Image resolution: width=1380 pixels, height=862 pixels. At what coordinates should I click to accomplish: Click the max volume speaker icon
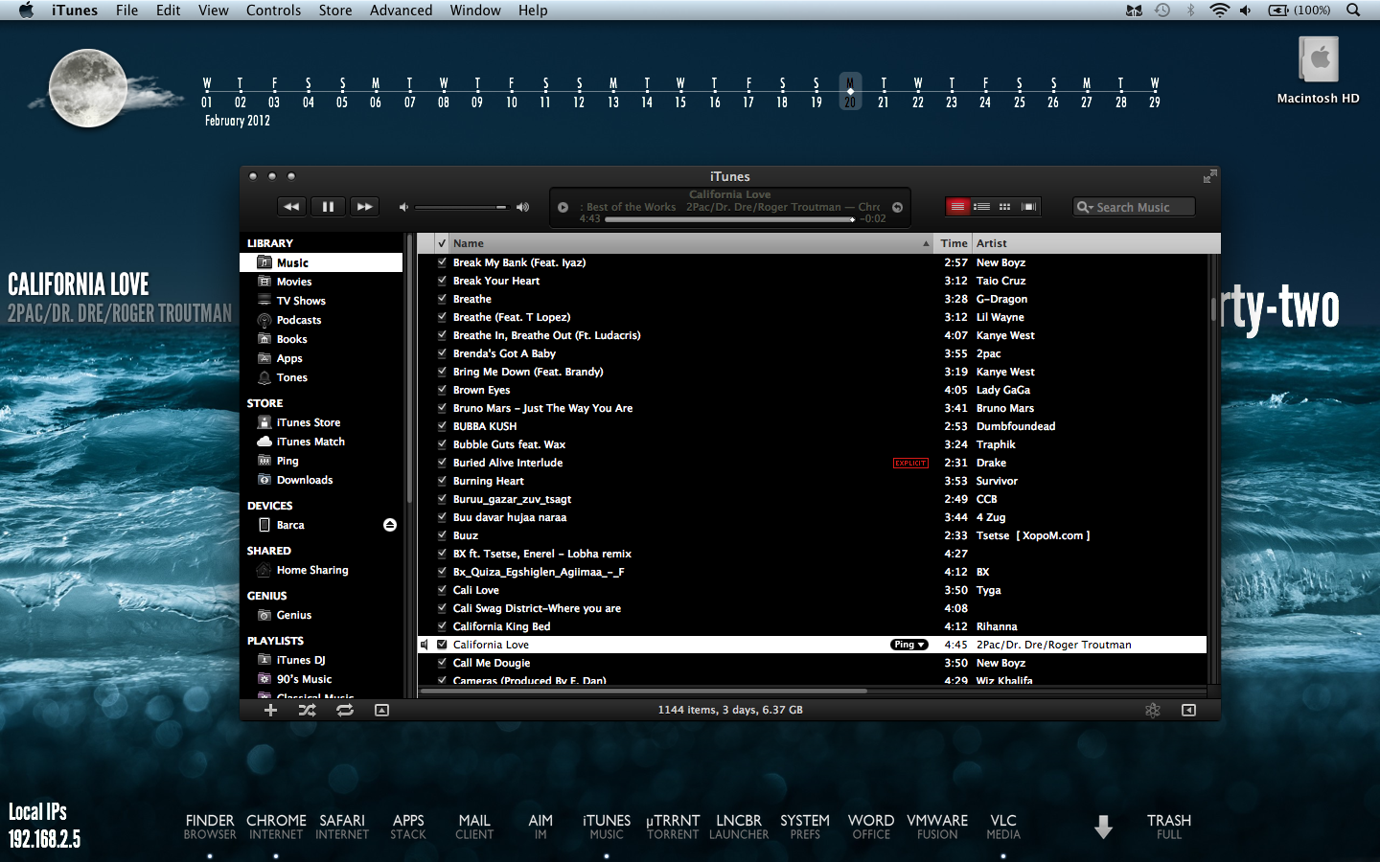click(x=522, y=207)
